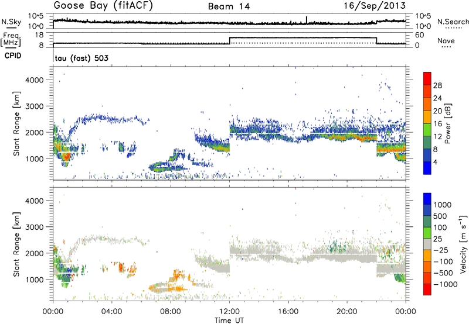
Task: Click the '16' tick on Power colorbar
Action: 437,124
